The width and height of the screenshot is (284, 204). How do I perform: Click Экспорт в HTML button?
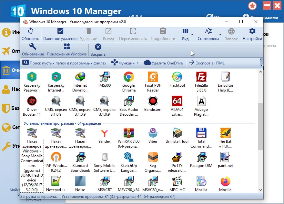click(x=207, y=63)
